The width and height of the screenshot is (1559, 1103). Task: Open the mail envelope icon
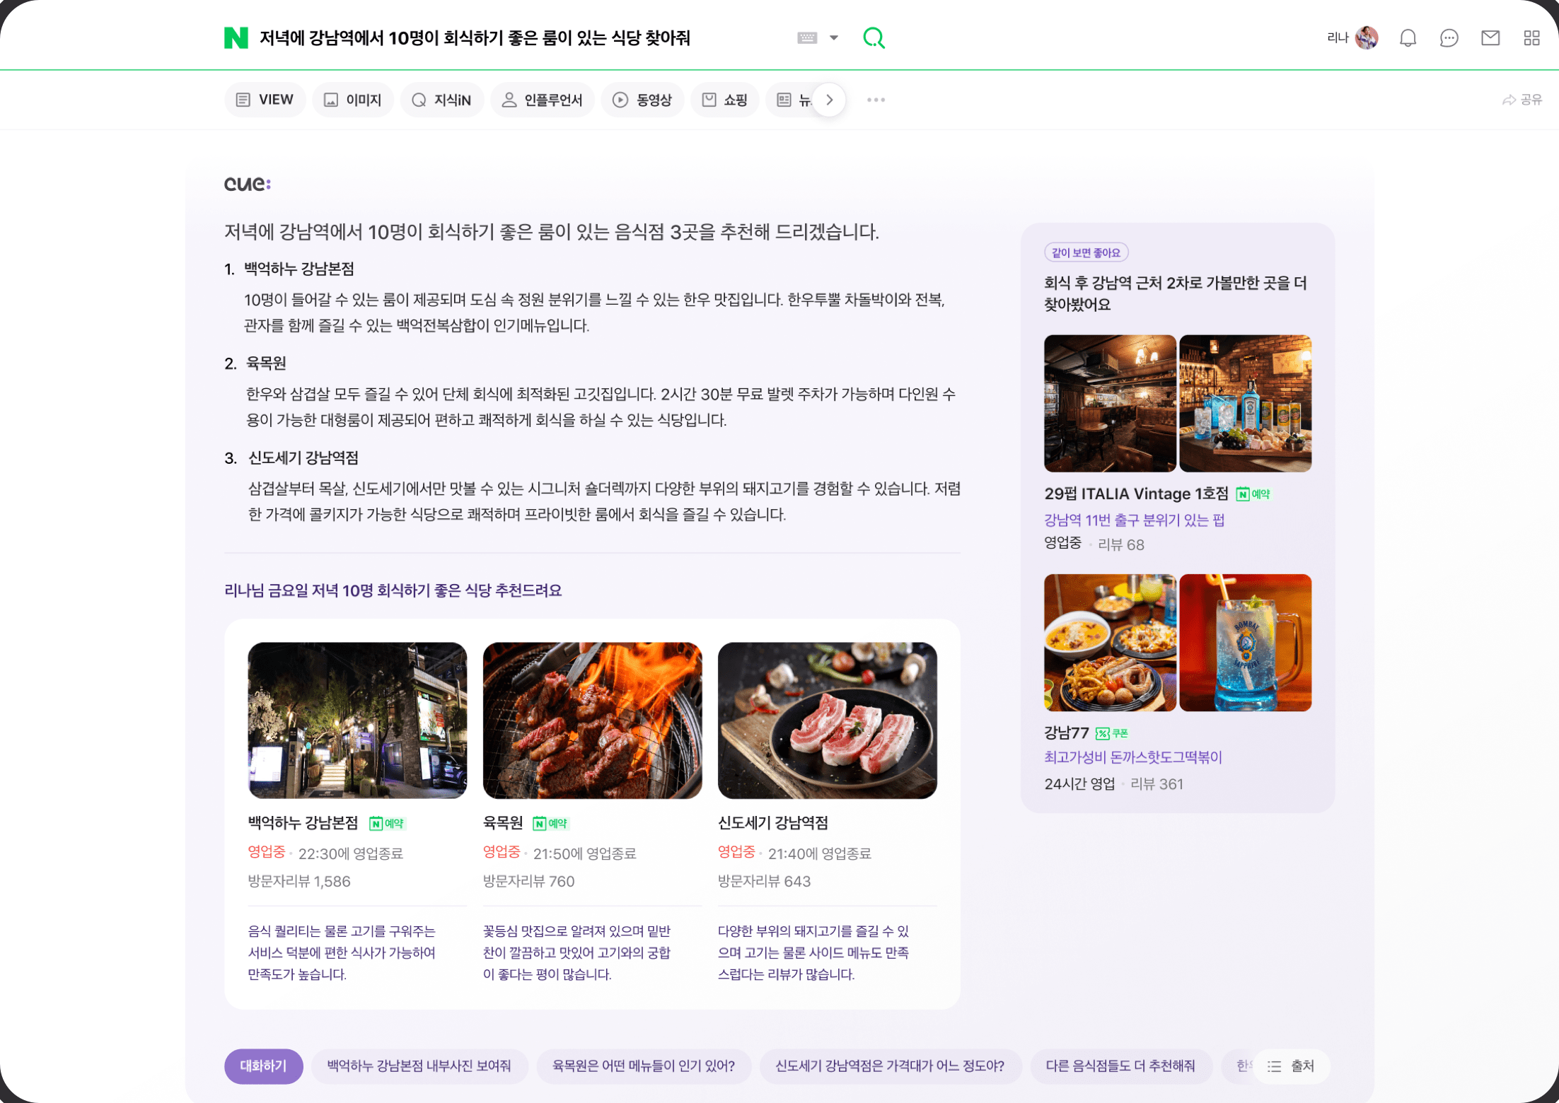1490,38
